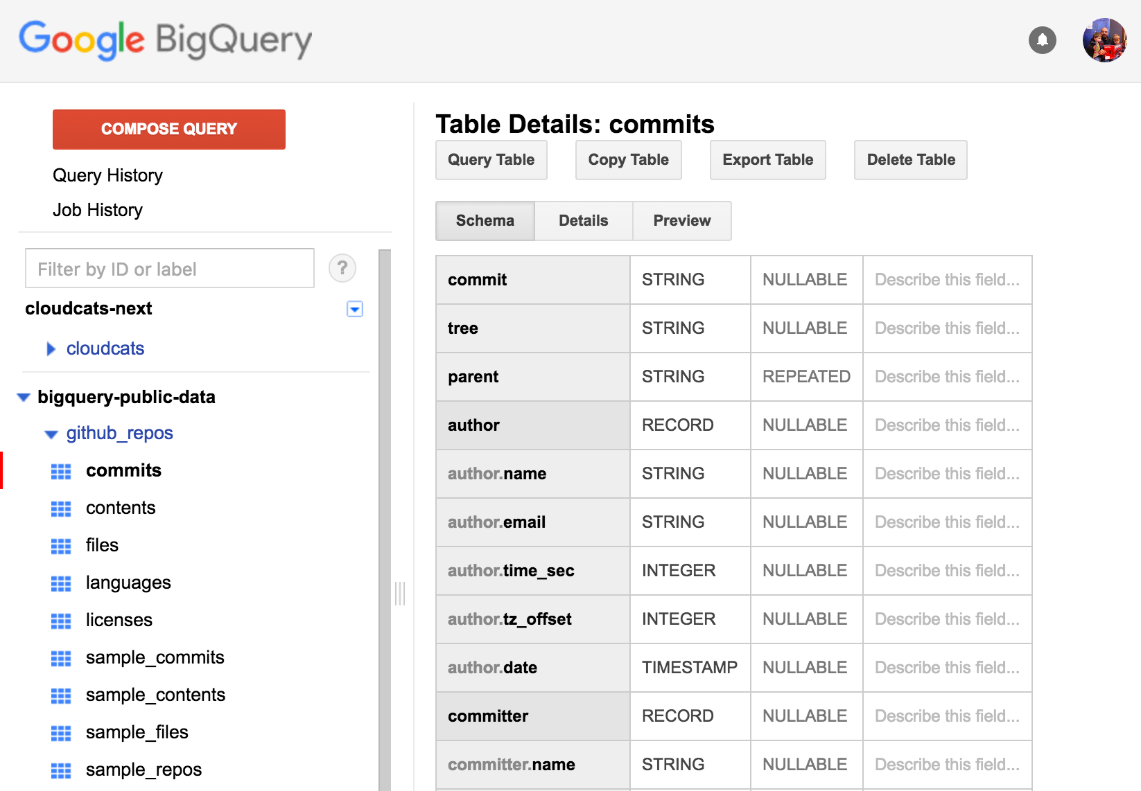Click the table icon next to sample_files

coord(61,734)
